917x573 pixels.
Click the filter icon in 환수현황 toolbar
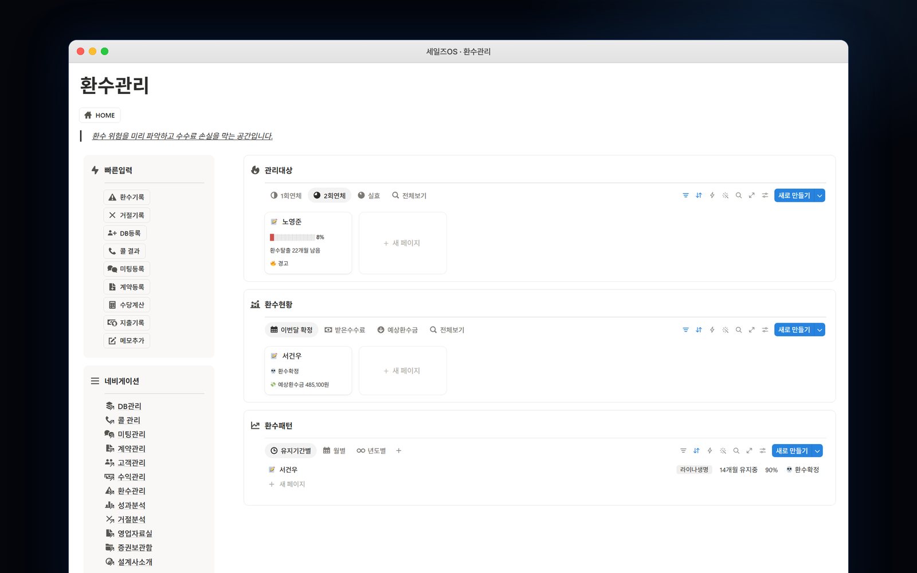point(685,330)
